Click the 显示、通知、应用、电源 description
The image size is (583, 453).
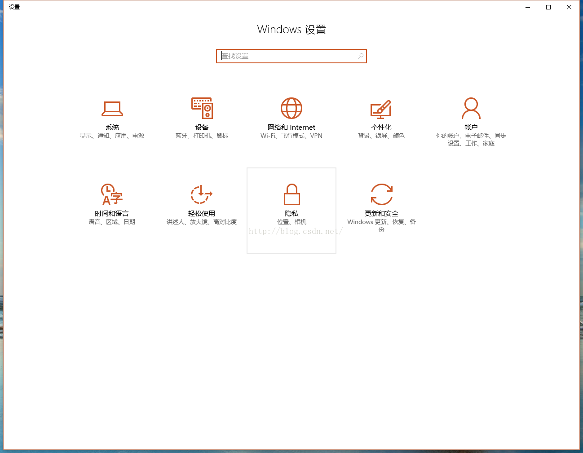(x=112, y=136)
